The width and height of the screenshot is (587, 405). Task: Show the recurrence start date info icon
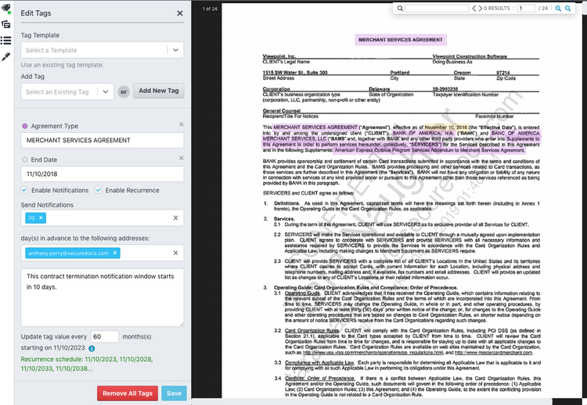(x=92, y=349)
